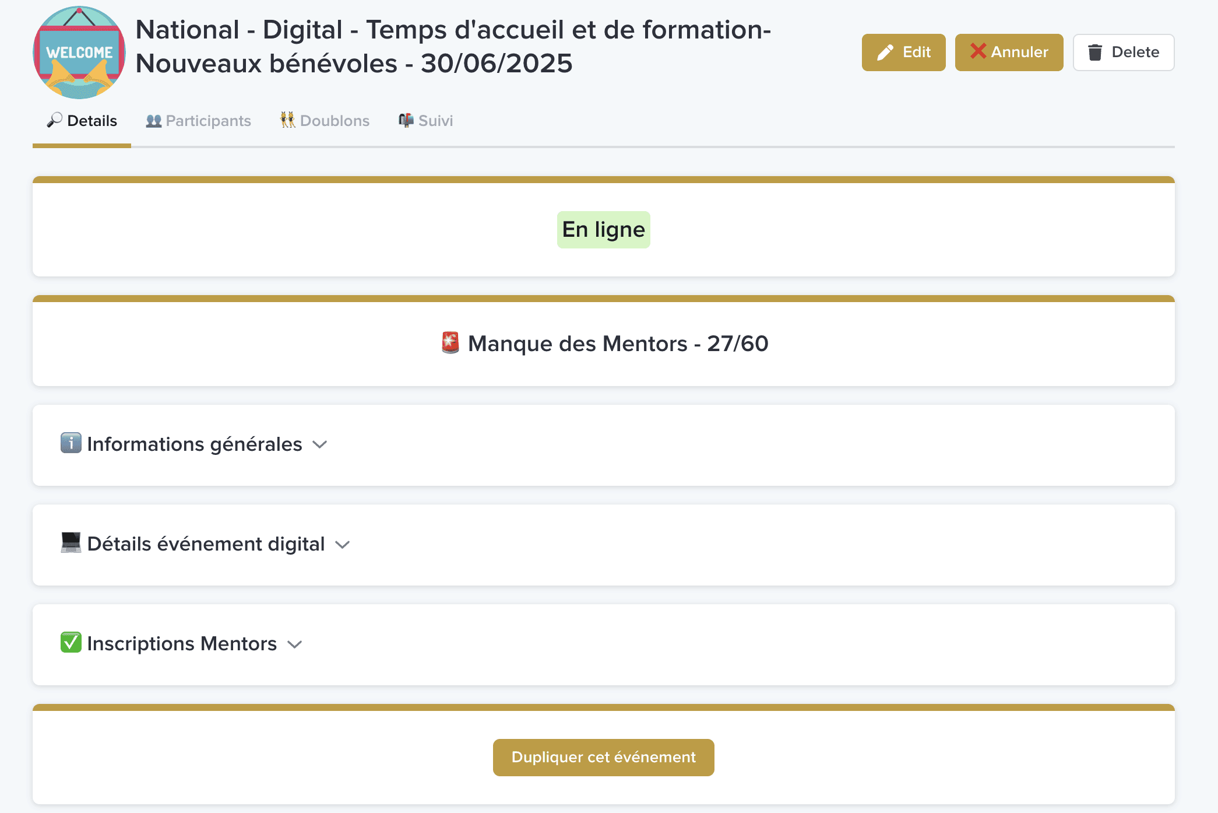Screen dimensions: 1218x813
Task: Click the Manque des Mentors - 27/60 text
Action: 618,344
